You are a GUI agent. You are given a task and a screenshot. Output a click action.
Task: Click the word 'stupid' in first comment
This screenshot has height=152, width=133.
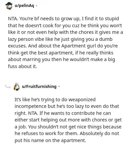[112, 19]
